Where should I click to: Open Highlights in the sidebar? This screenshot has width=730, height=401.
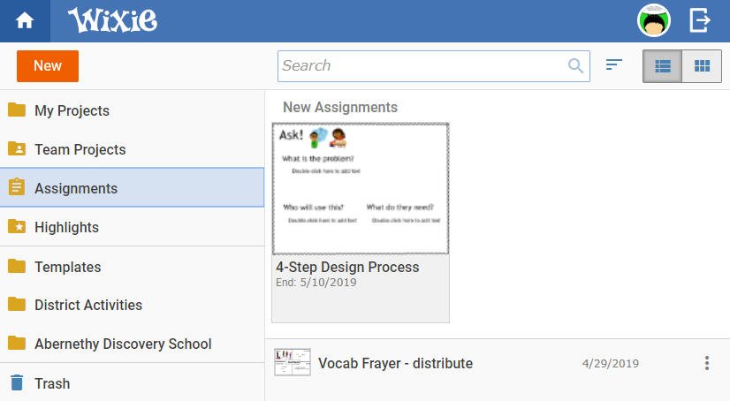133,226
